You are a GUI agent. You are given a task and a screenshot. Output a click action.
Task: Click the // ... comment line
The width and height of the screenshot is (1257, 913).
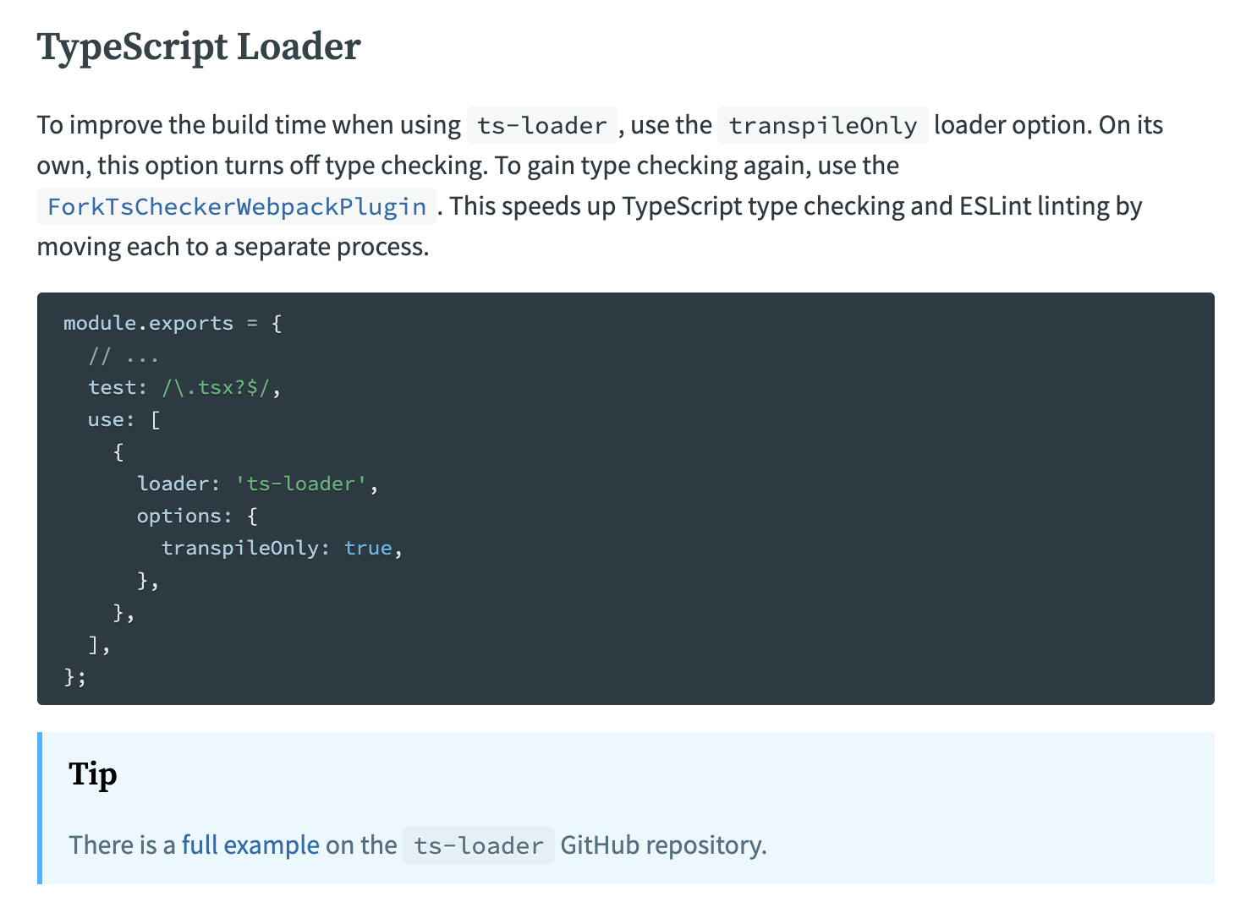[124, 355]
